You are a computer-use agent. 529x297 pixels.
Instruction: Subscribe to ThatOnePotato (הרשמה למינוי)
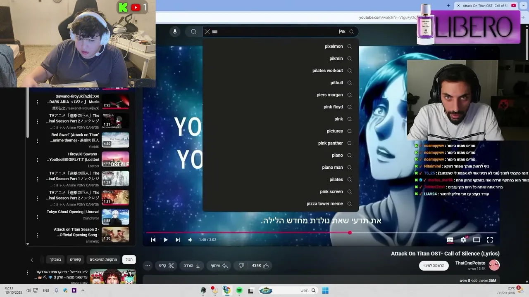[x=434, y=266]
